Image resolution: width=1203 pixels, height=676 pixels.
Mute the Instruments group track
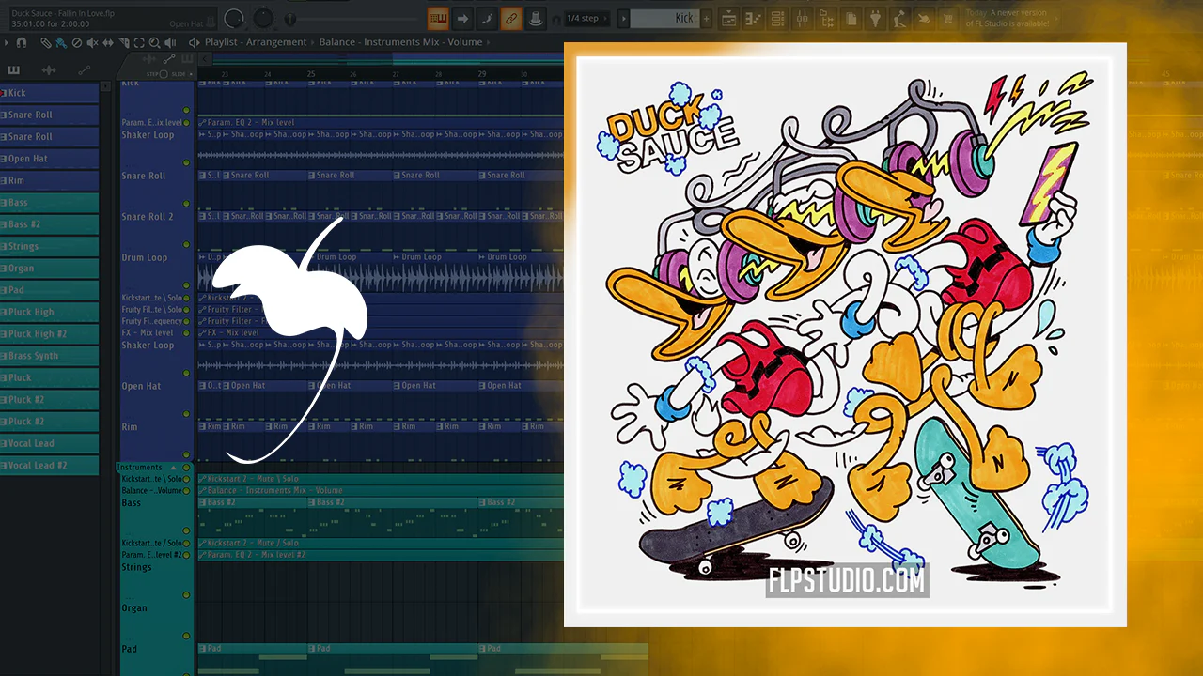point(187,468)
